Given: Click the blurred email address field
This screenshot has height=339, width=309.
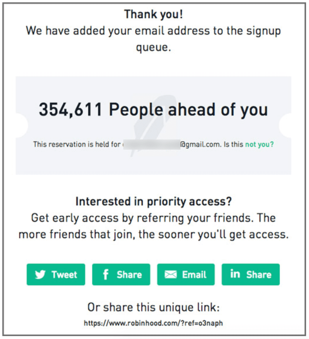Looking at the screenshot, I should [152, 144].
